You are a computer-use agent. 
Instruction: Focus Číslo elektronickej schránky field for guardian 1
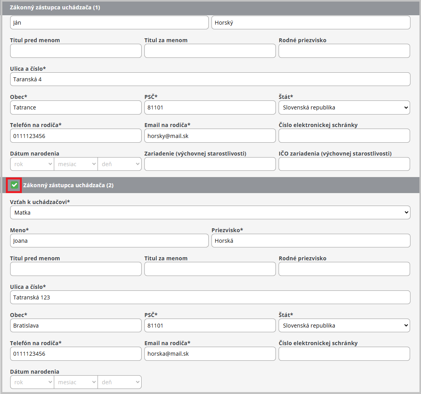344,136
